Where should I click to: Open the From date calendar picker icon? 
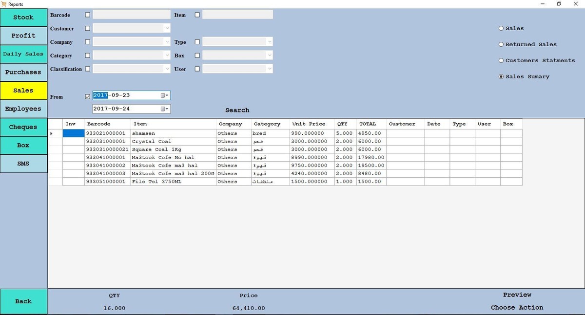coord(165,96)
